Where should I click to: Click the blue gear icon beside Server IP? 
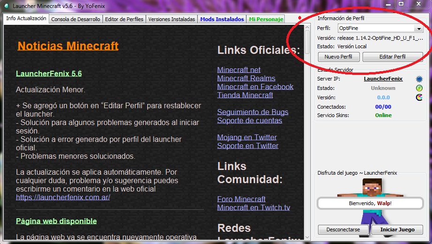(x=419, y=79)
